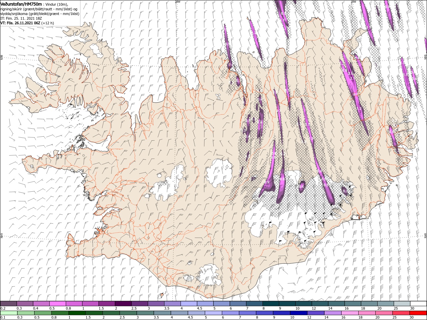
Task: Click top legend swatch between 6 and 7
Action: [x=238, y=304]
